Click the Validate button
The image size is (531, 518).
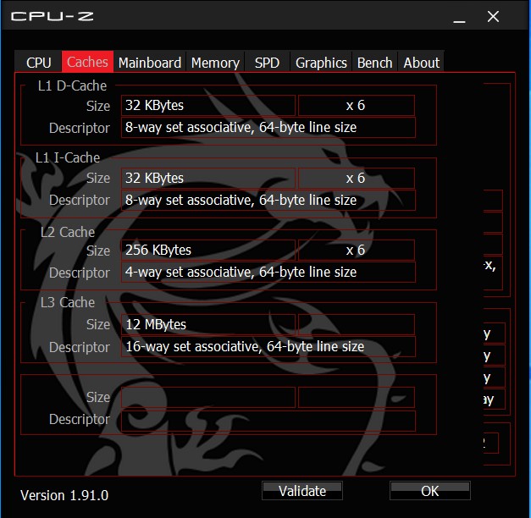[x=302, y=491]
